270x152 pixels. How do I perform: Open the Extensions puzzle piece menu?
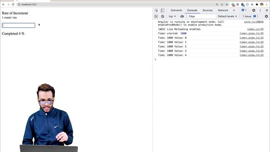257,5
